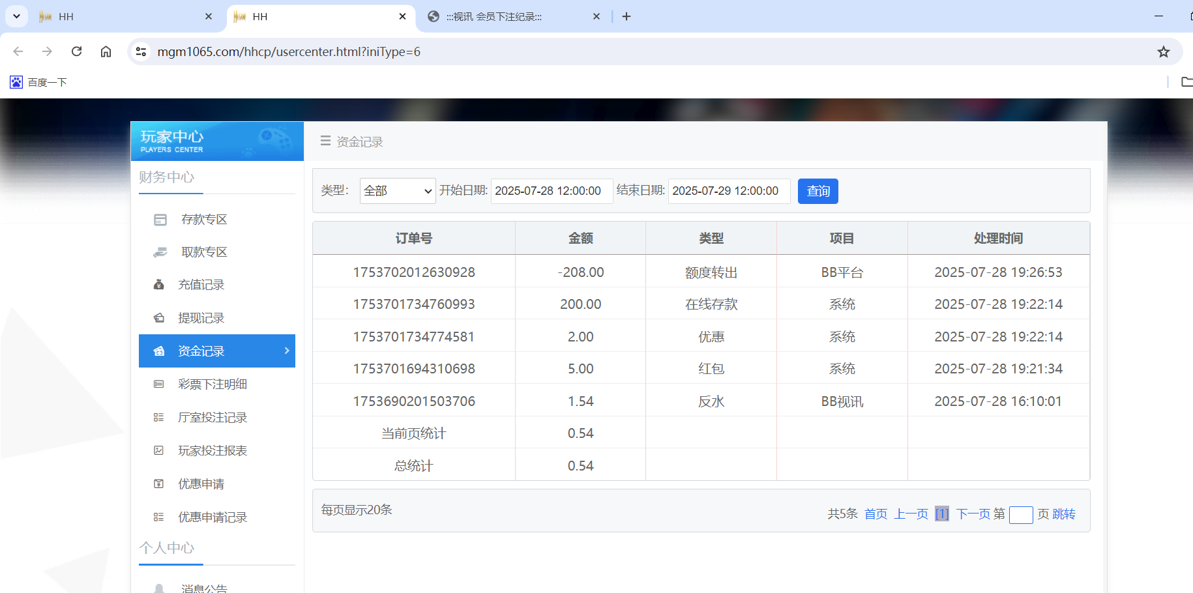Open the browser tab search chevron
The width and height of the screenshot is (1193, 593).
16,16
